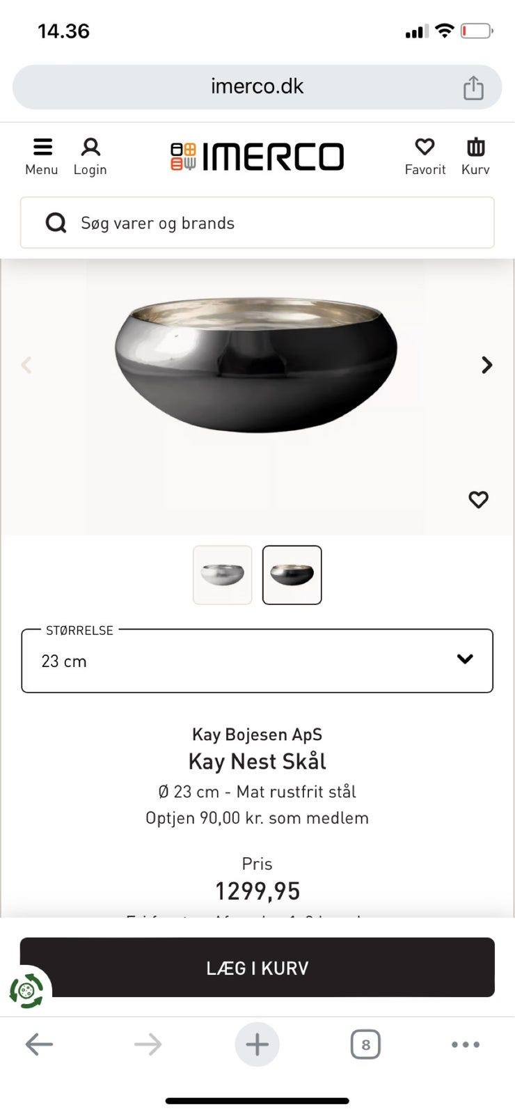This screenshot has height=1114, width=515.
Task: Open the browser tabs counter icon
Action: 365,1044
